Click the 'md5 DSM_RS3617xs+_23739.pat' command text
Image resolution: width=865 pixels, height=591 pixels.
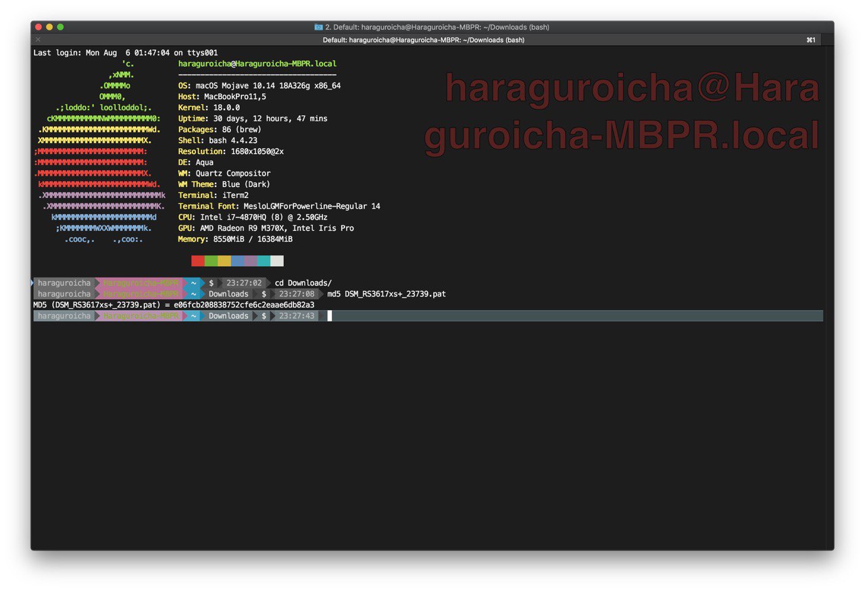pos(387,294)
